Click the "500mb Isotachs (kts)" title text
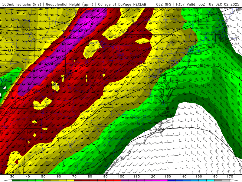This screenshot has height=182, width=242. 21,4
